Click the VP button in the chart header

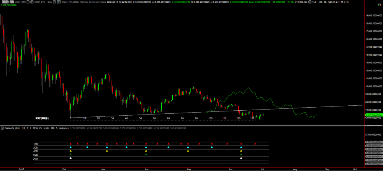12,2
